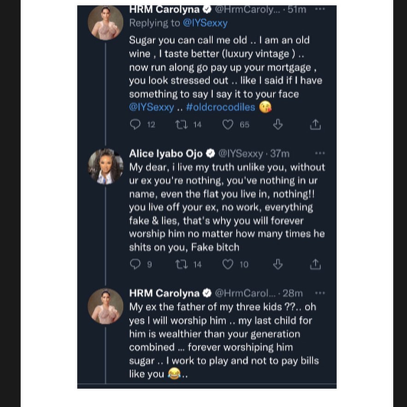This screenshot has height=407, width=407.
Task: Open more options on Alice Iyabo Ojo tweet
Action: pyautogui.click(x=319, y=153)
